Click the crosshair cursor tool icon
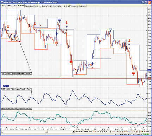Image resolution: width=152 pixels, height=136 pixels. [98, 131]
